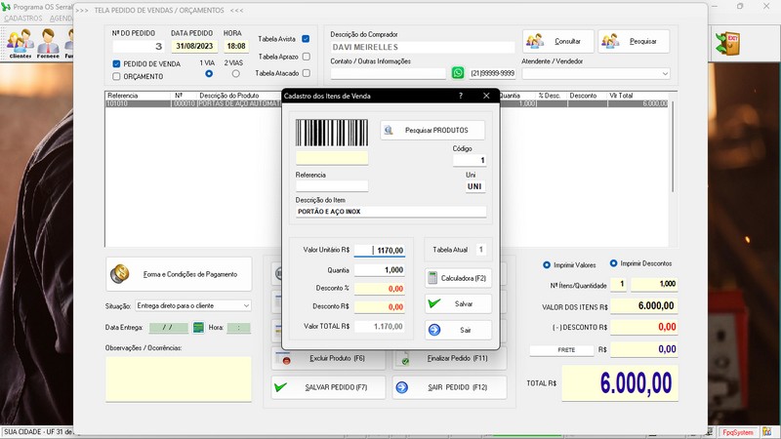
Task: Uncheck the Tabela Avista checkbox
Action: tap(306, 39)
